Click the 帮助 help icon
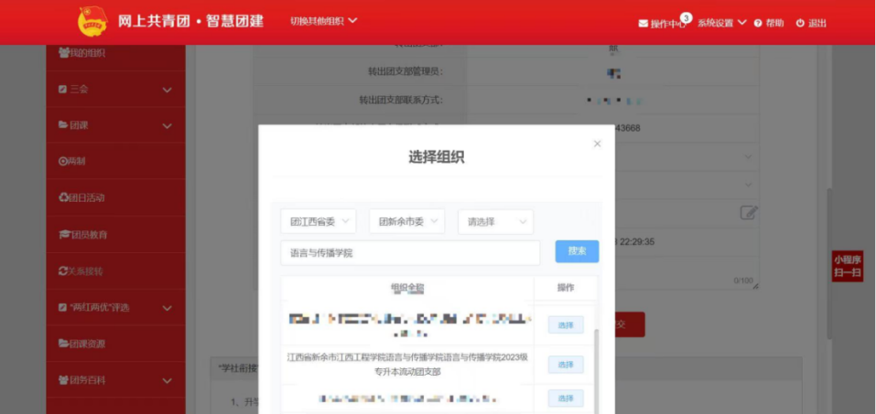The image size is (876, 414). tap(758, 23)
